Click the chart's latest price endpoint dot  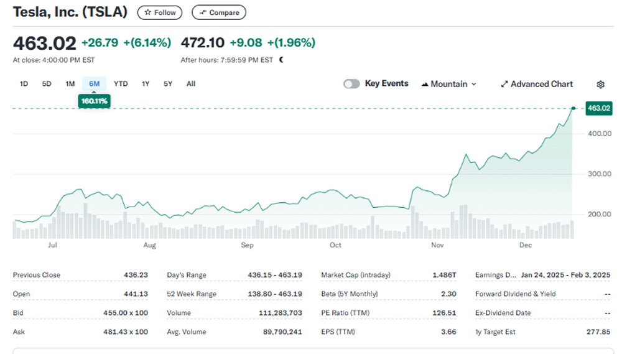[x=573, y=108]
